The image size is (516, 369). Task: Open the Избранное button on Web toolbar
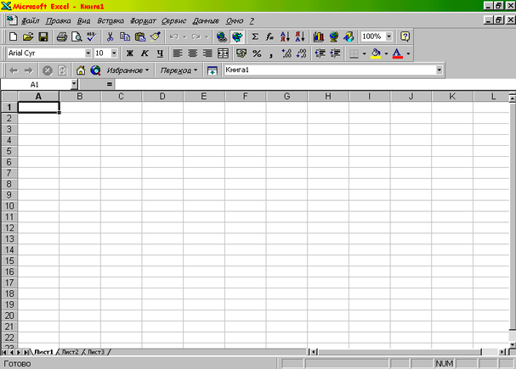click(128, 70)
